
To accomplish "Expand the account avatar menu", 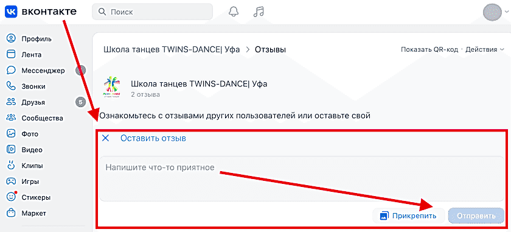I will pos(506,11).
